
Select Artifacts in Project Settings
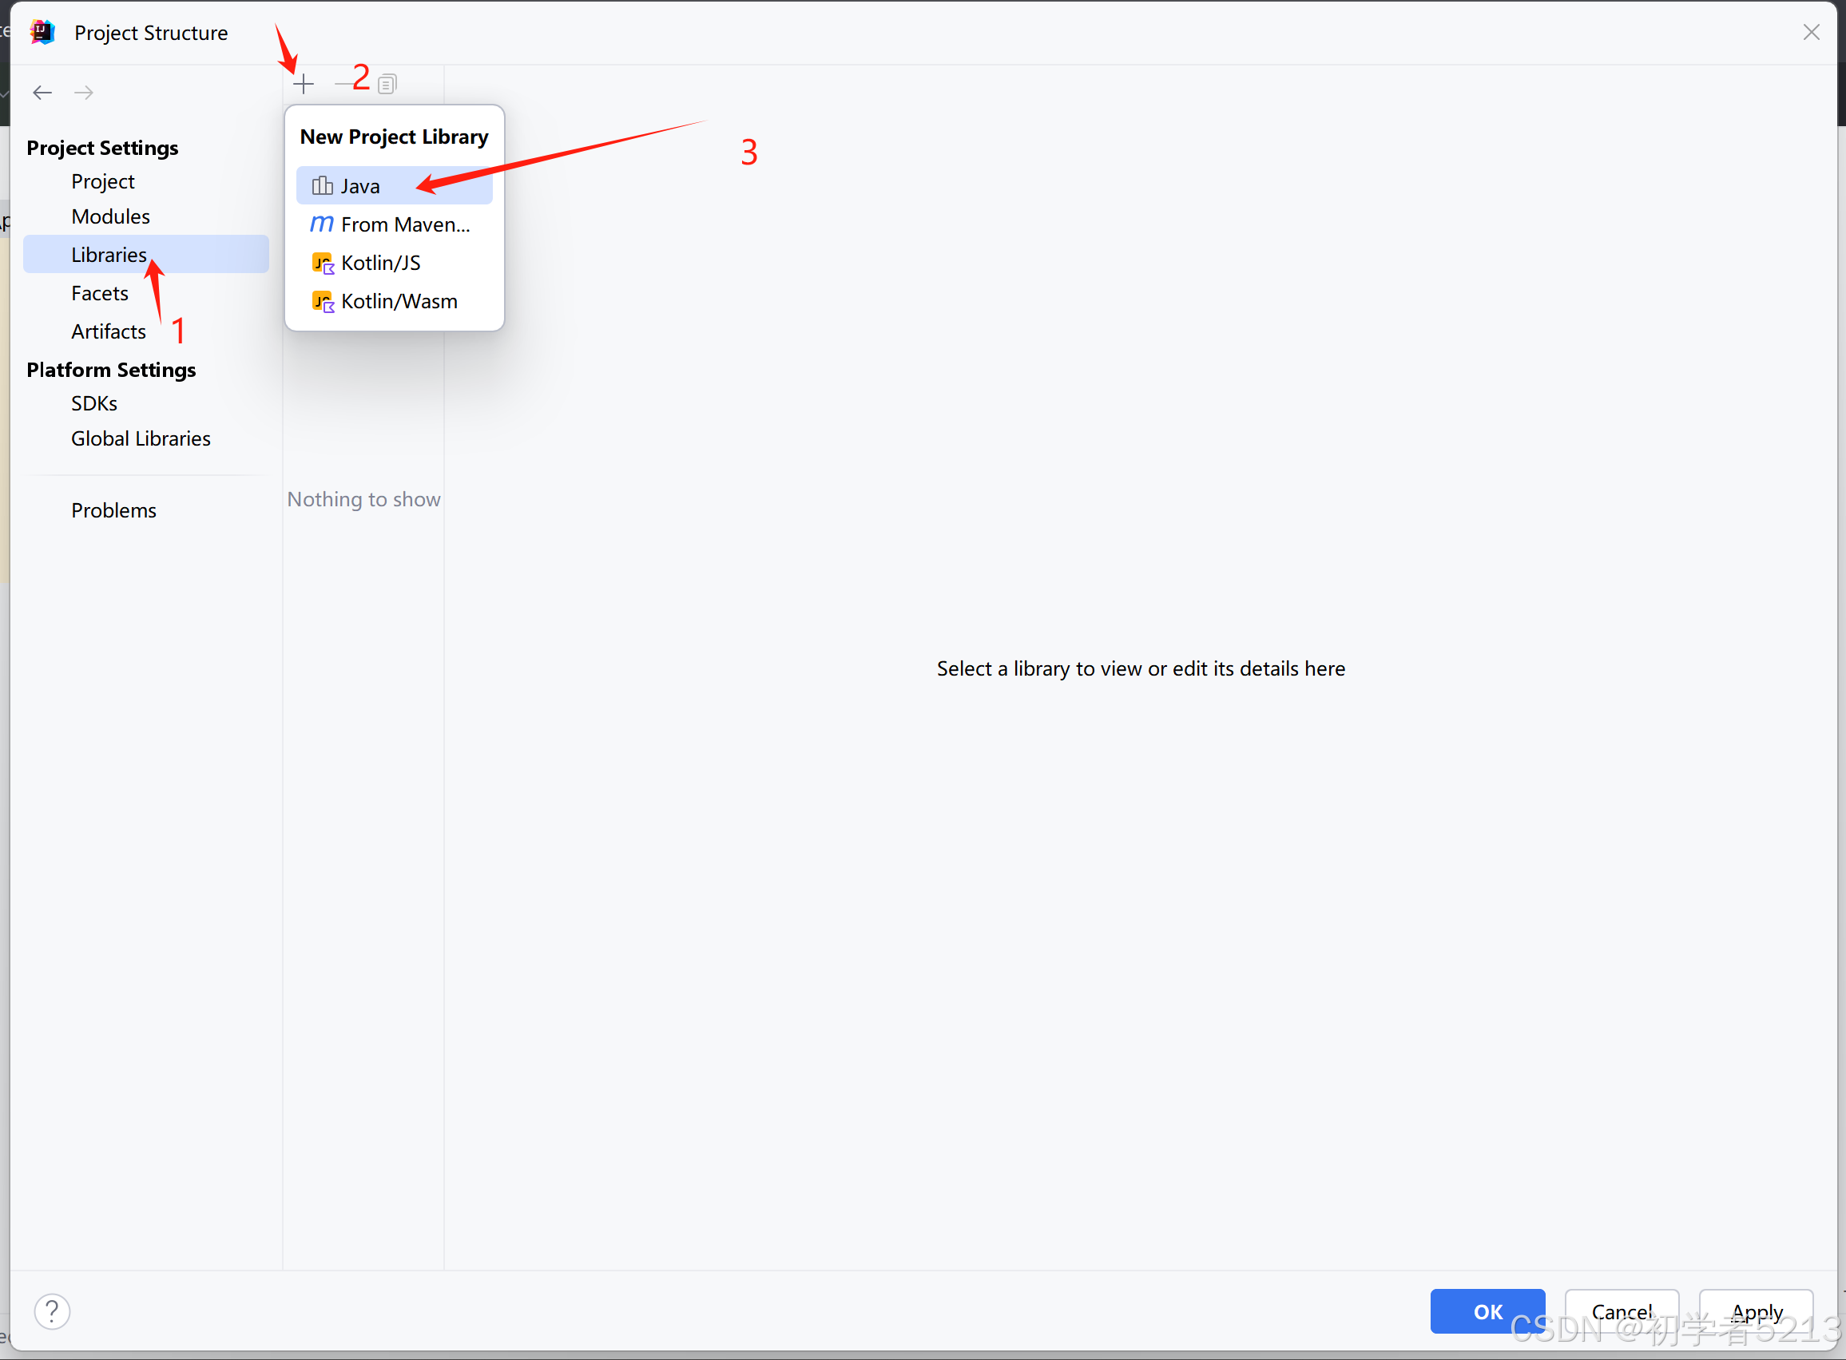click(x=109, y=331)
